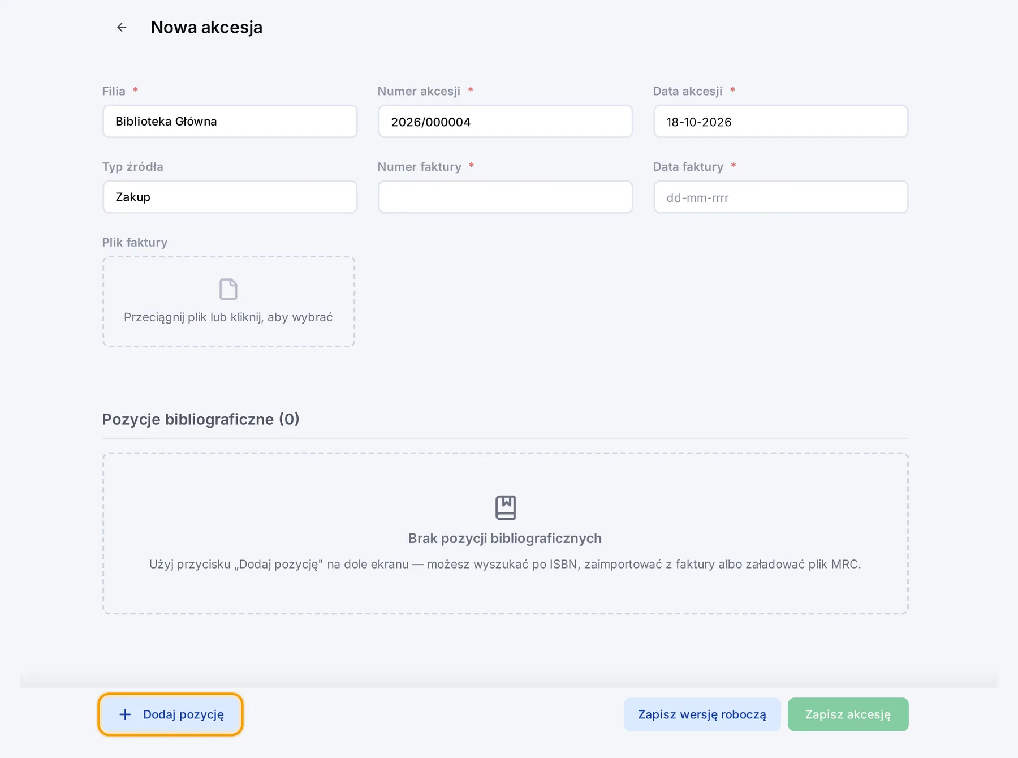Click the Nowa akcesja page title
Screen dimensions: 1018x758
206,27
